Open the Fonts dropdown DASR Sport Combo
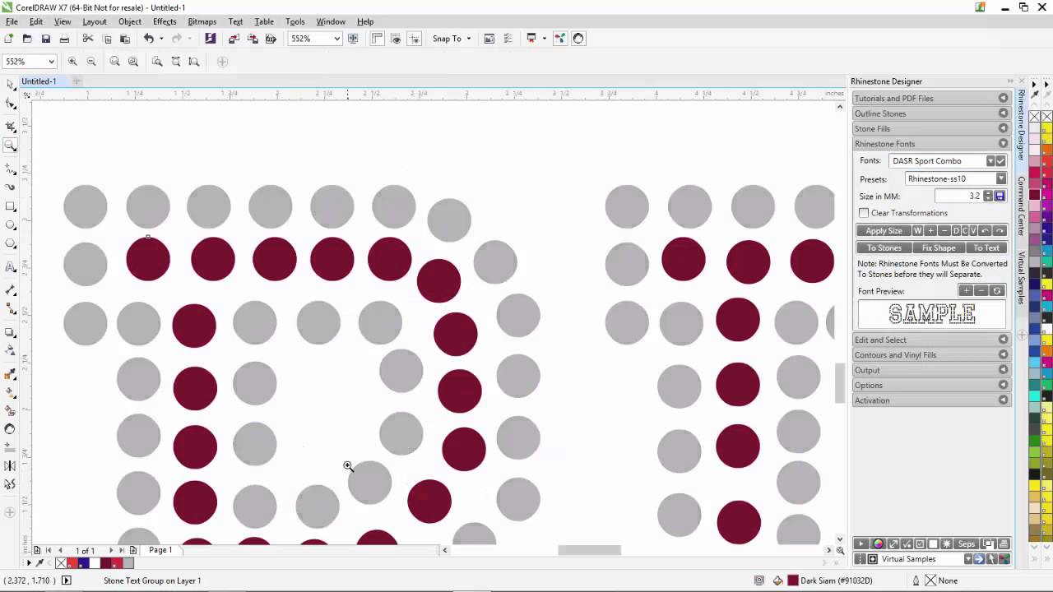1053x592 pixels. point(990,161)
